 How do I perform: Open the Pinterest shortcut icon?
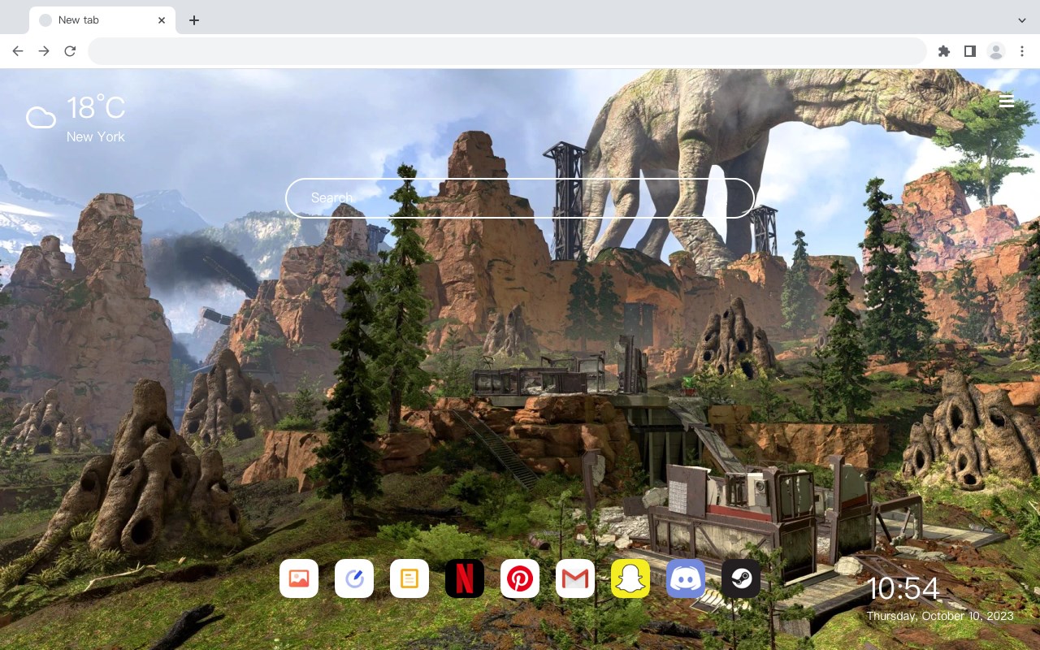click(x=520, y=578)
